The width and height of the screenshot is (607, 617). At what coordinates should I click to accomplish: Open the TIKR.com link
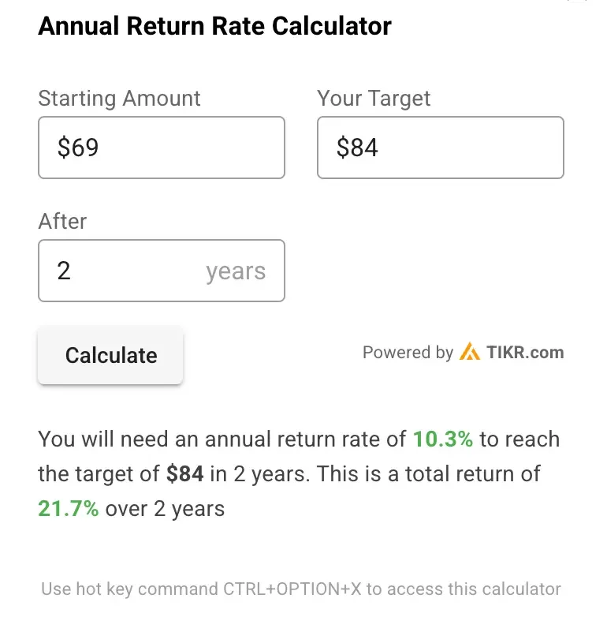click(x=524, y=353)
